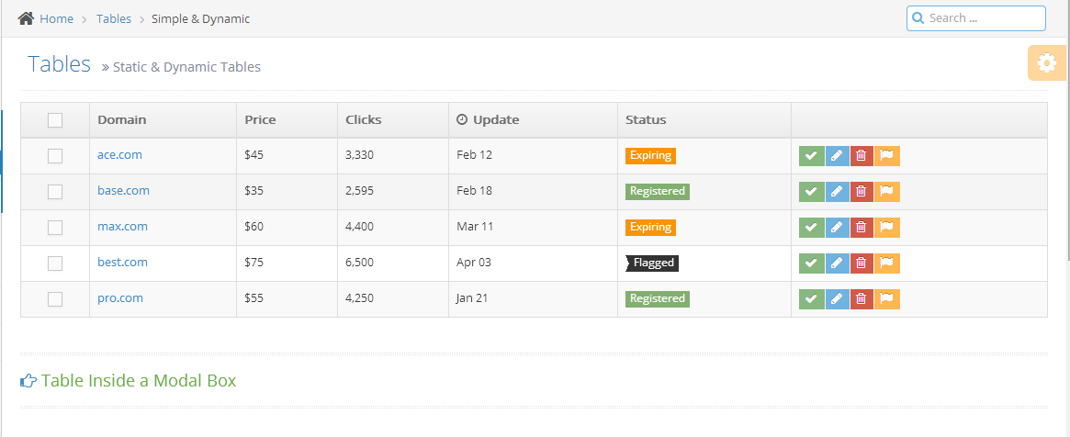Delete pro.com using the trash icon
This screenshot has height=437, width=1070.
(862, 299)
